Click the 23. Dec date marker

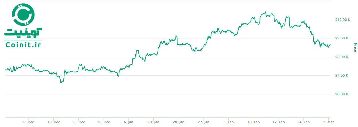coord(79,122)
